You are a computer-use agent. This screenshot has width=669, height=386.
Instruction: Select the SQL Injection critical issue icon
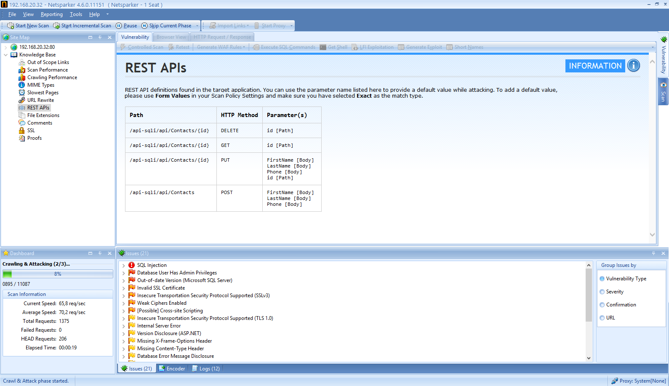132,265
